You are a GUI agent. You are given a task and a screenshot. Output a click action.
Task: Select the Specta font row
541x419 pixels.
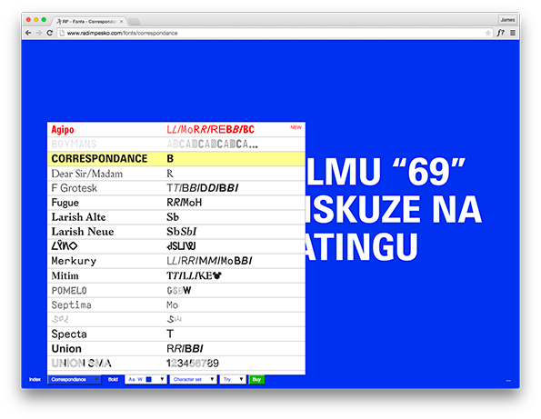tap(176, 334)
